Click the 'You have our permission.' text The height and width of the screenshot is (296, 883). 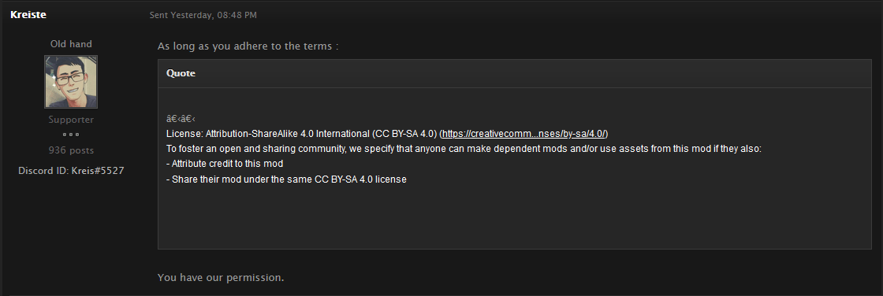pyautogui.click(x=221, y=277)
